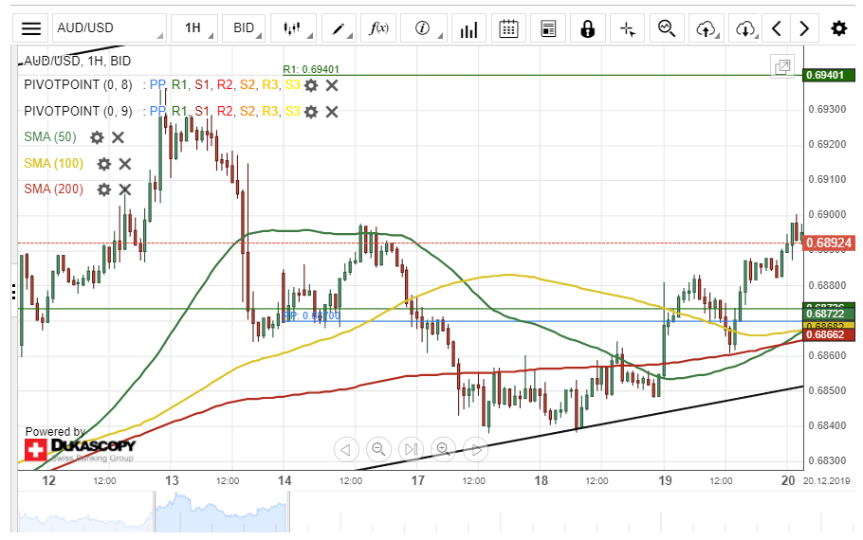Screen dimensions: 863x540
Task: Open the hamburger main menu
Action: pyautogui.click(x=31, y=28)
